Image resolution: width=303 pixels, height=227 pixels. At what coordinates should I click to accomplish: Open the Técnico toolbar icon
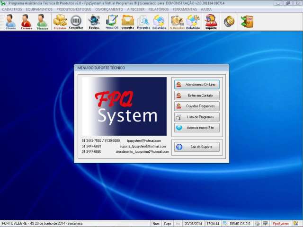42,22
